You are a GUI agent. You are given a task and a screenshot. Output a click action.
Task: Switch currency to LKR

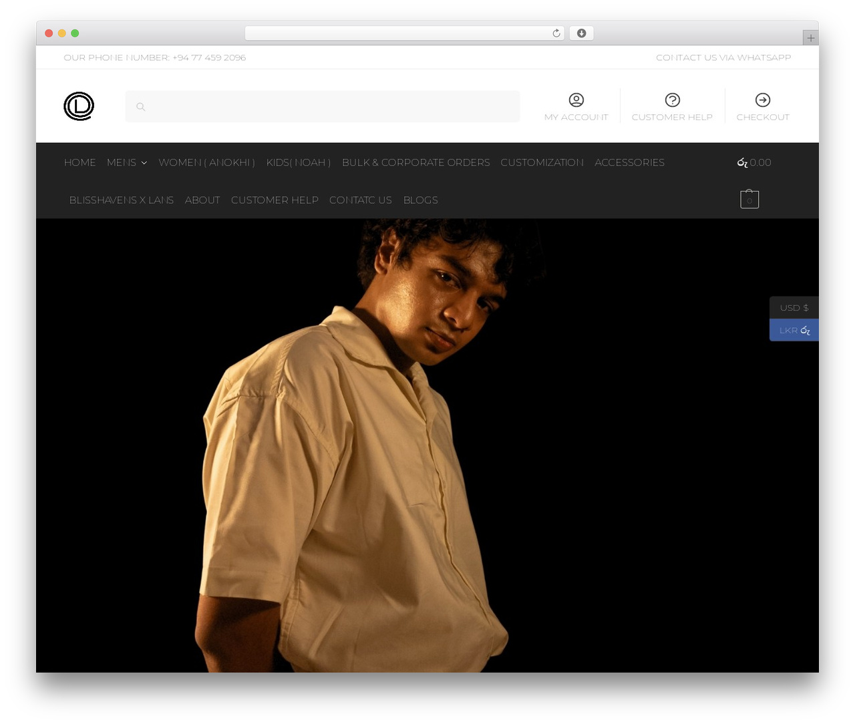click(794, 330)
